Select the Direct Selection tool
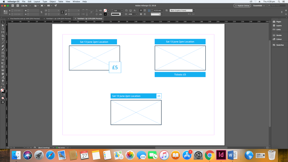Screen dimensions: 288x162 [x=3, y=25]
